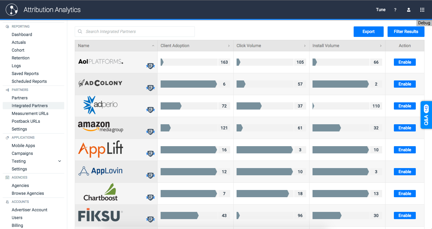Click the Debug label
432x229 pixels.
pyautogui.click(x=424, y=23)
